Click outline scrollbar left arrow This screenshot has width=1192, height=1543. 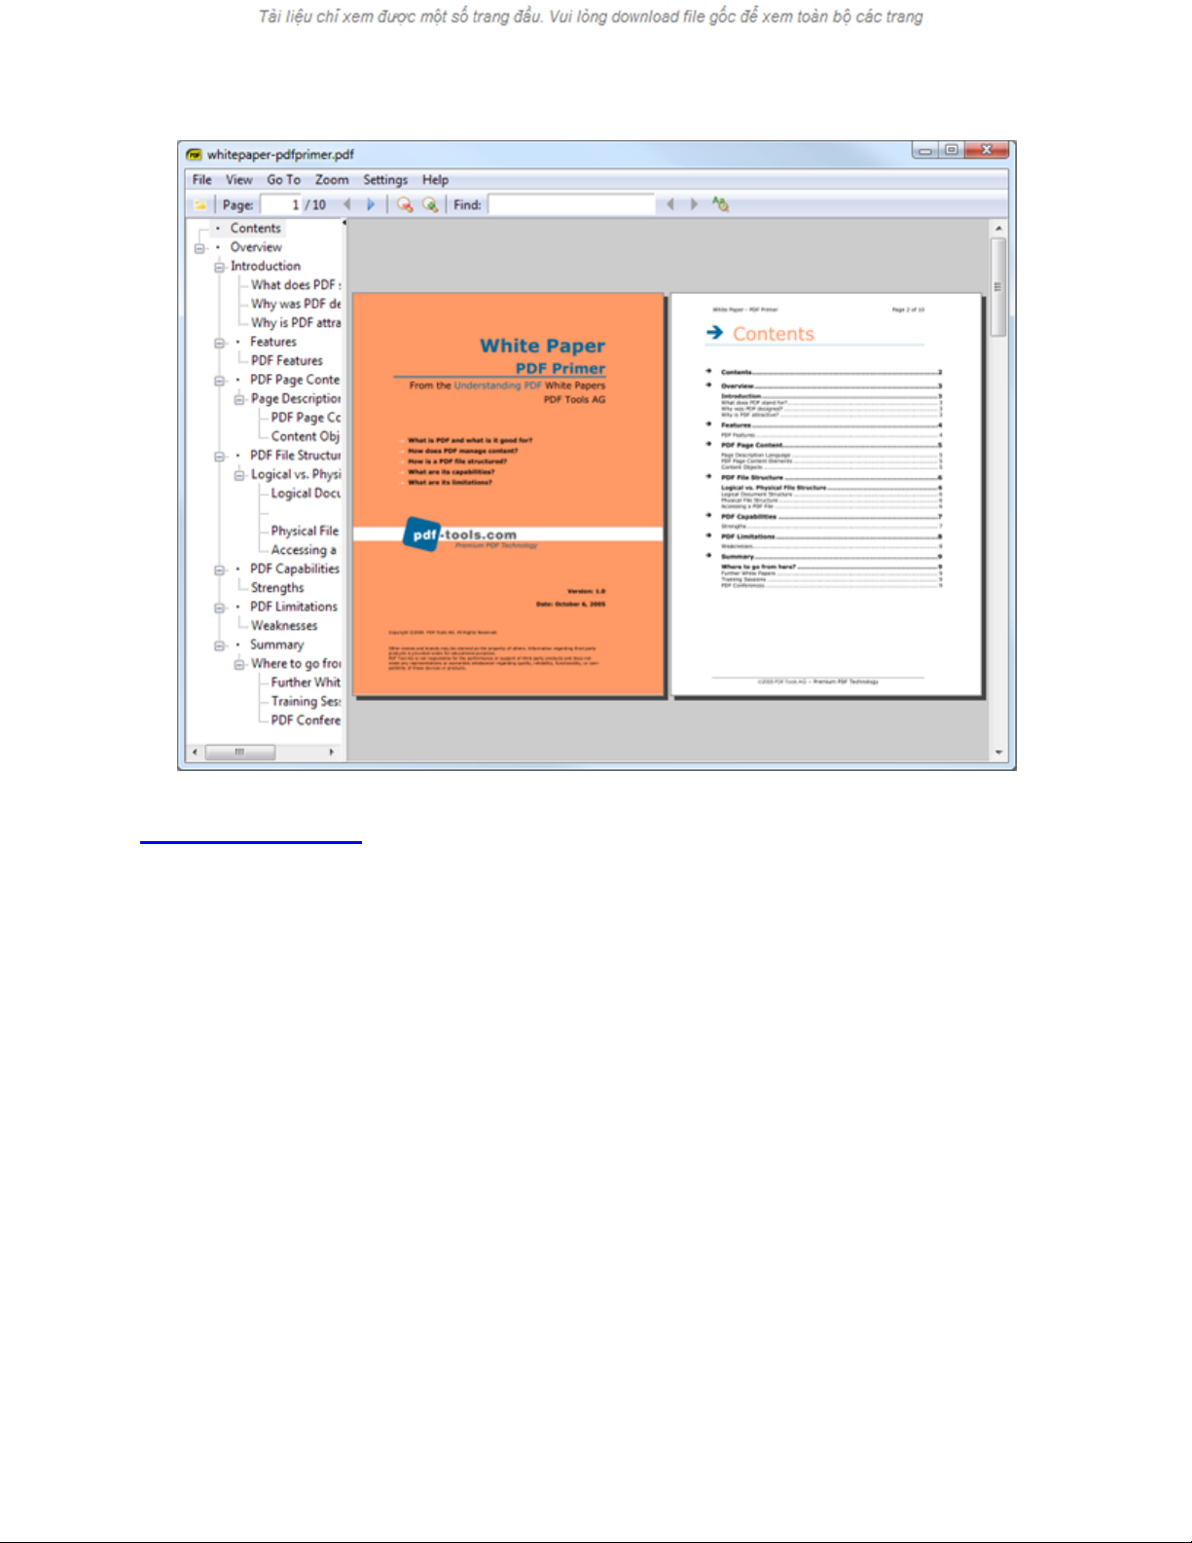coord(195,753)
